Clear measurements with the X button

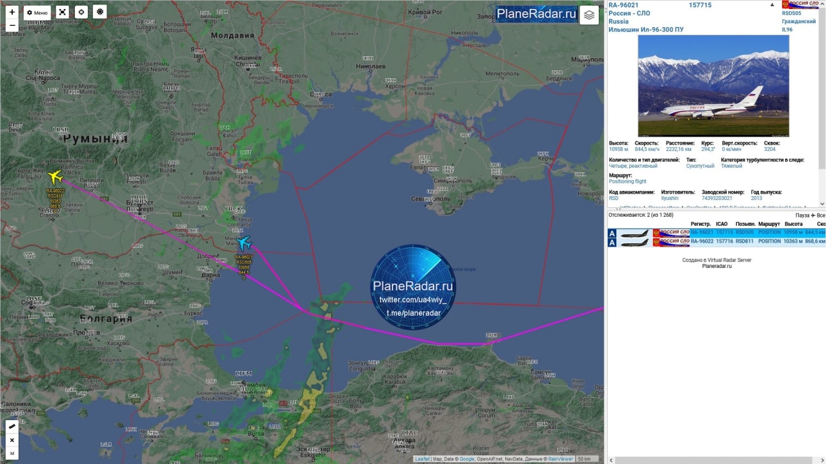click(12, 440)
